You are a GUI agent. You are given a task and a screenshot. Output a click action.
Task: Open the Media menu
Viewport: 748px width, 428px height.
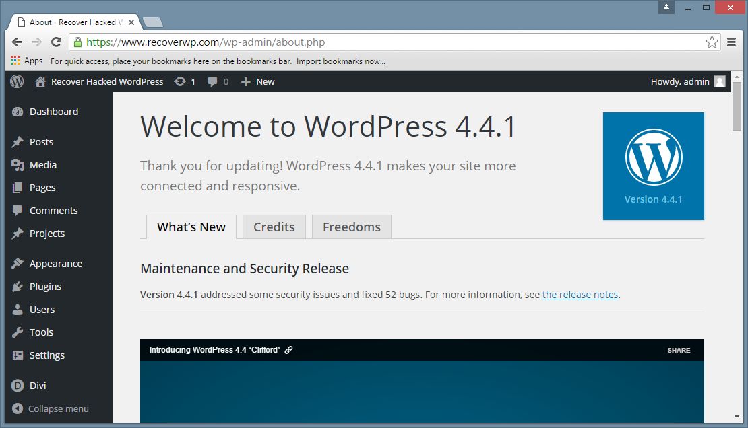point(43,165)
